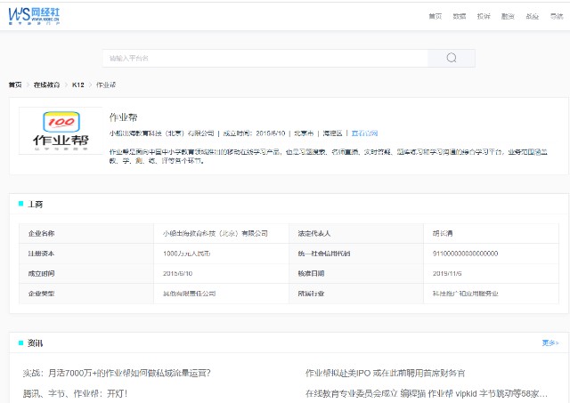Click 更多> in the 资讯 section
The image size is (570, 403).
pyautogui.click(x=550, y=343)
